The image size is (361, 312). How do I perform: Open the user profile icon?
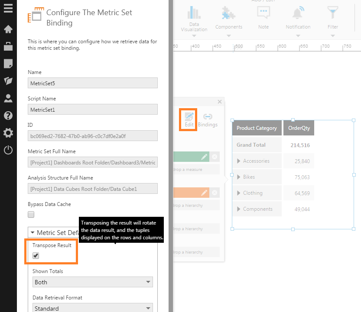[8, 98]
